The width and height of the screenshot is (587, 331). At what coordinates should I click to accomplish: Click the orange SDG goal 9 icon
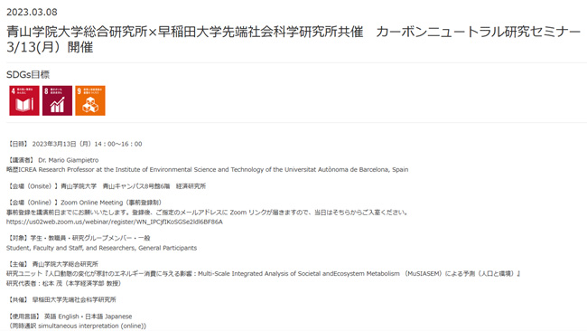click(x=90, y=100)
